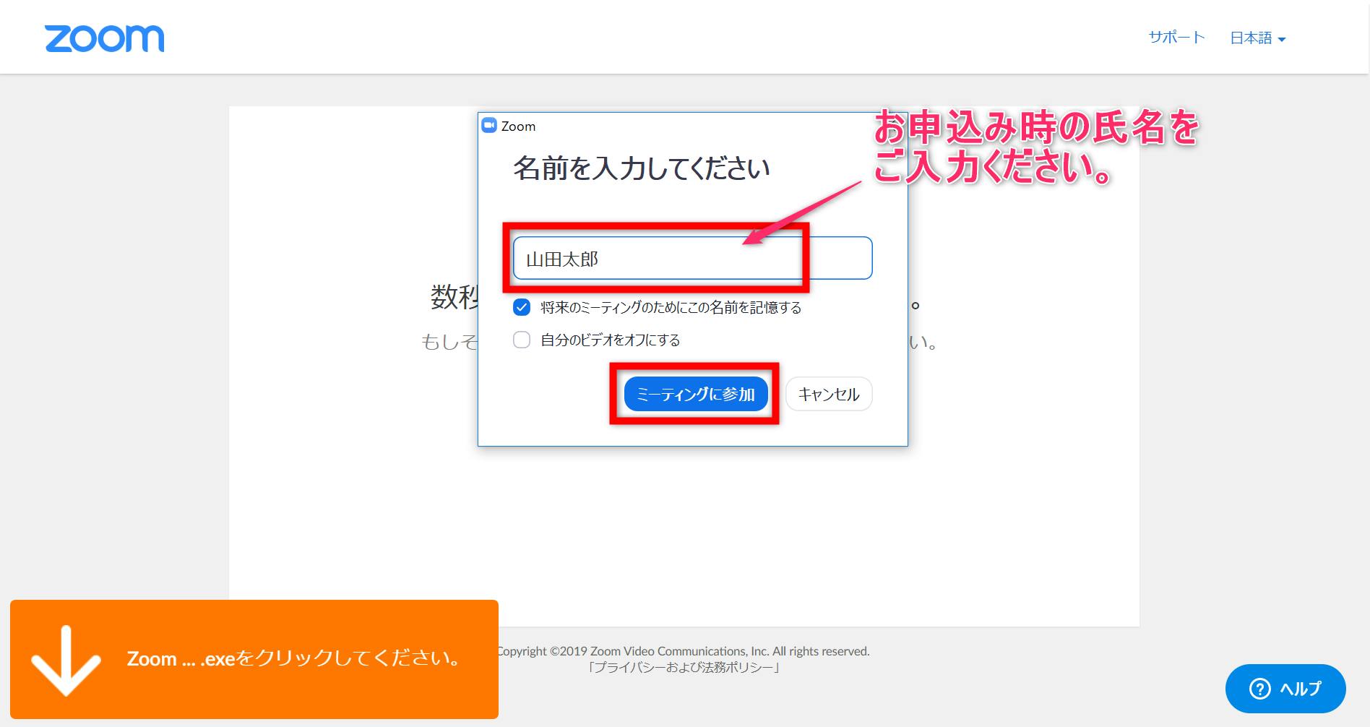
Task: Open the 日本語 language dropdown
Action: 1251,38
